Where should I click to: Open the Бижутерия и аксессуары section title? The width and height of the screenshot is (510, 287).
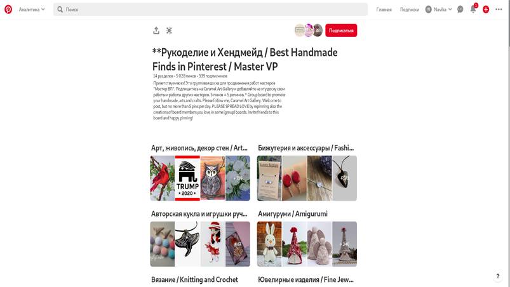[x=305, y=148]
